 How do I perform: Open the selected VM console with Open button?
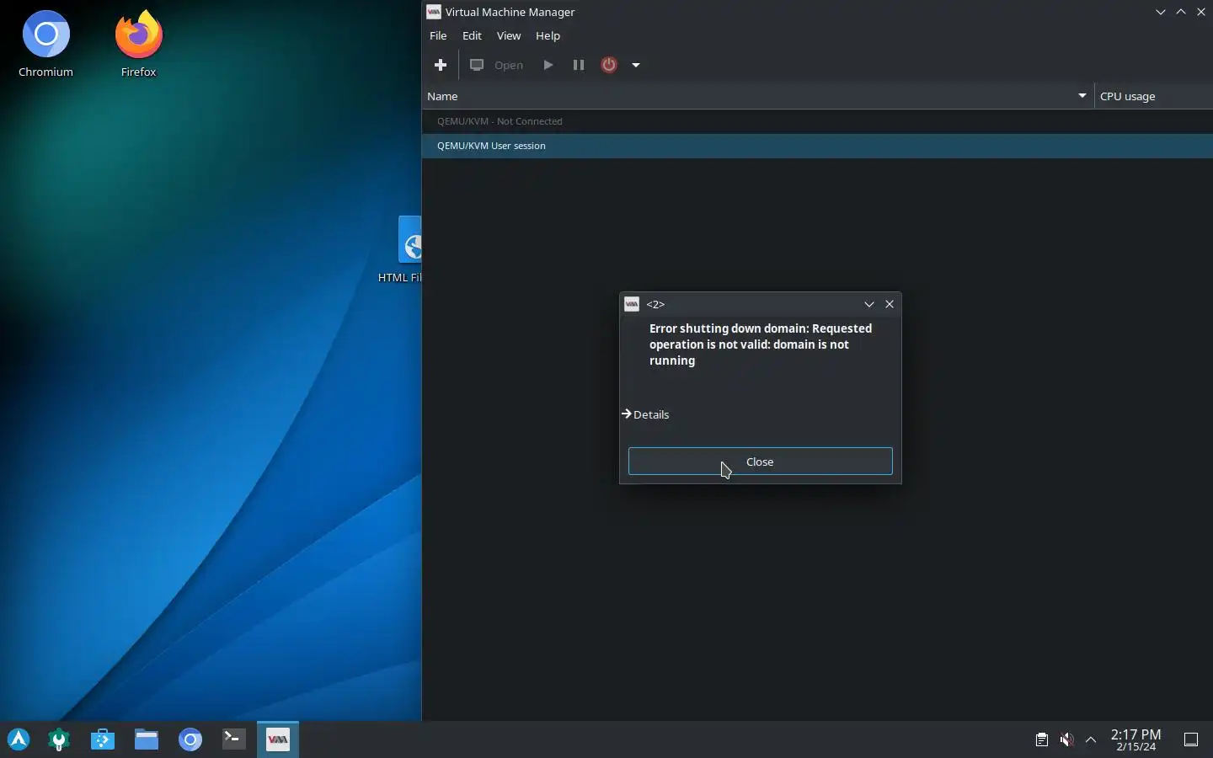point(496,65)
